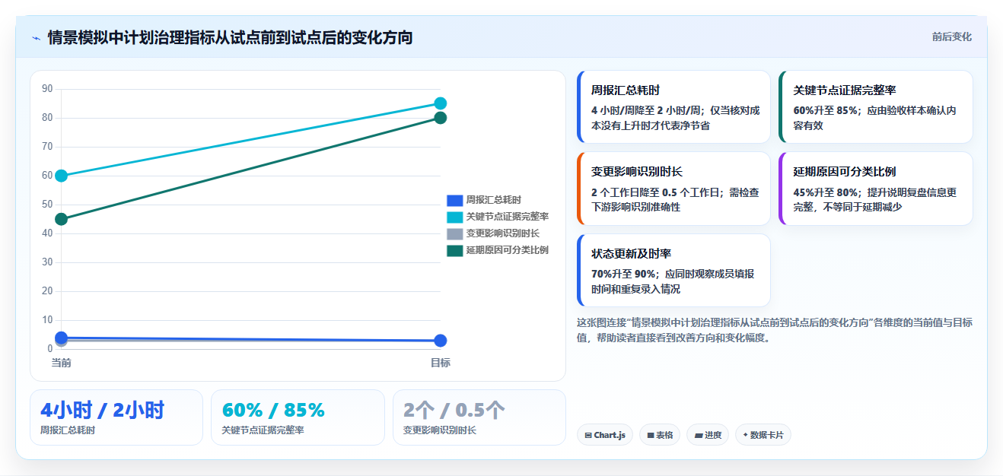Click the main title 情景模拟中计划治理指标

(x=231, y=37)
